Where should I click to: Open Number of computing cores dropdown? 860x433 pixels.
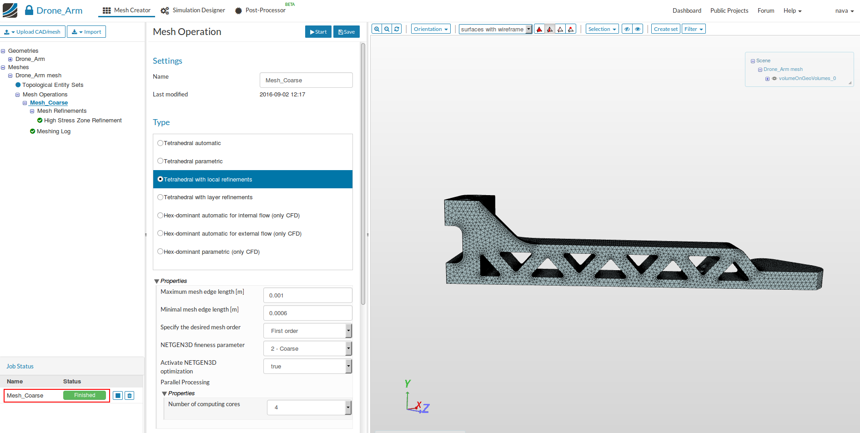(x=309, y=408)
